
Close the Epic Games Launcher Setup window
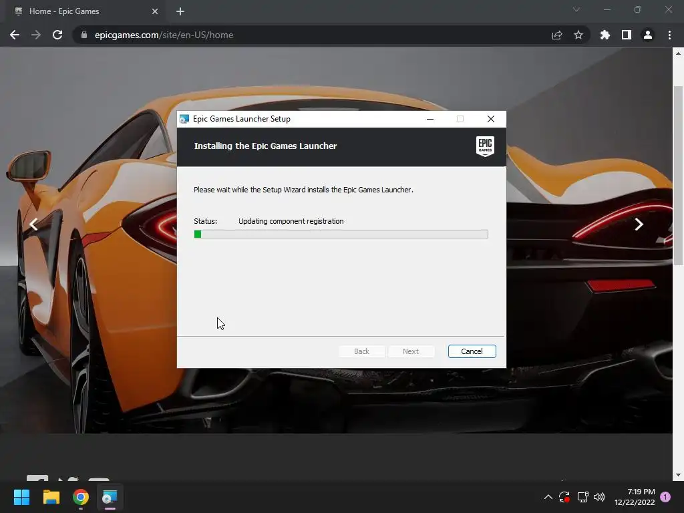coord(491,119)
